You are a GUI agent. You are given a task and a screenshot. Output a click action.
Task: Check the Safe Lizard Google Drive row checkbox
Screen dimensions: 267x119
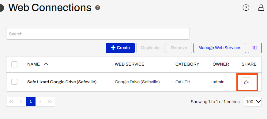coord(14,82)
